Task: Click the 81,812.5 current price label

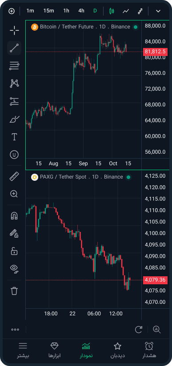Action: pos(155,52)
